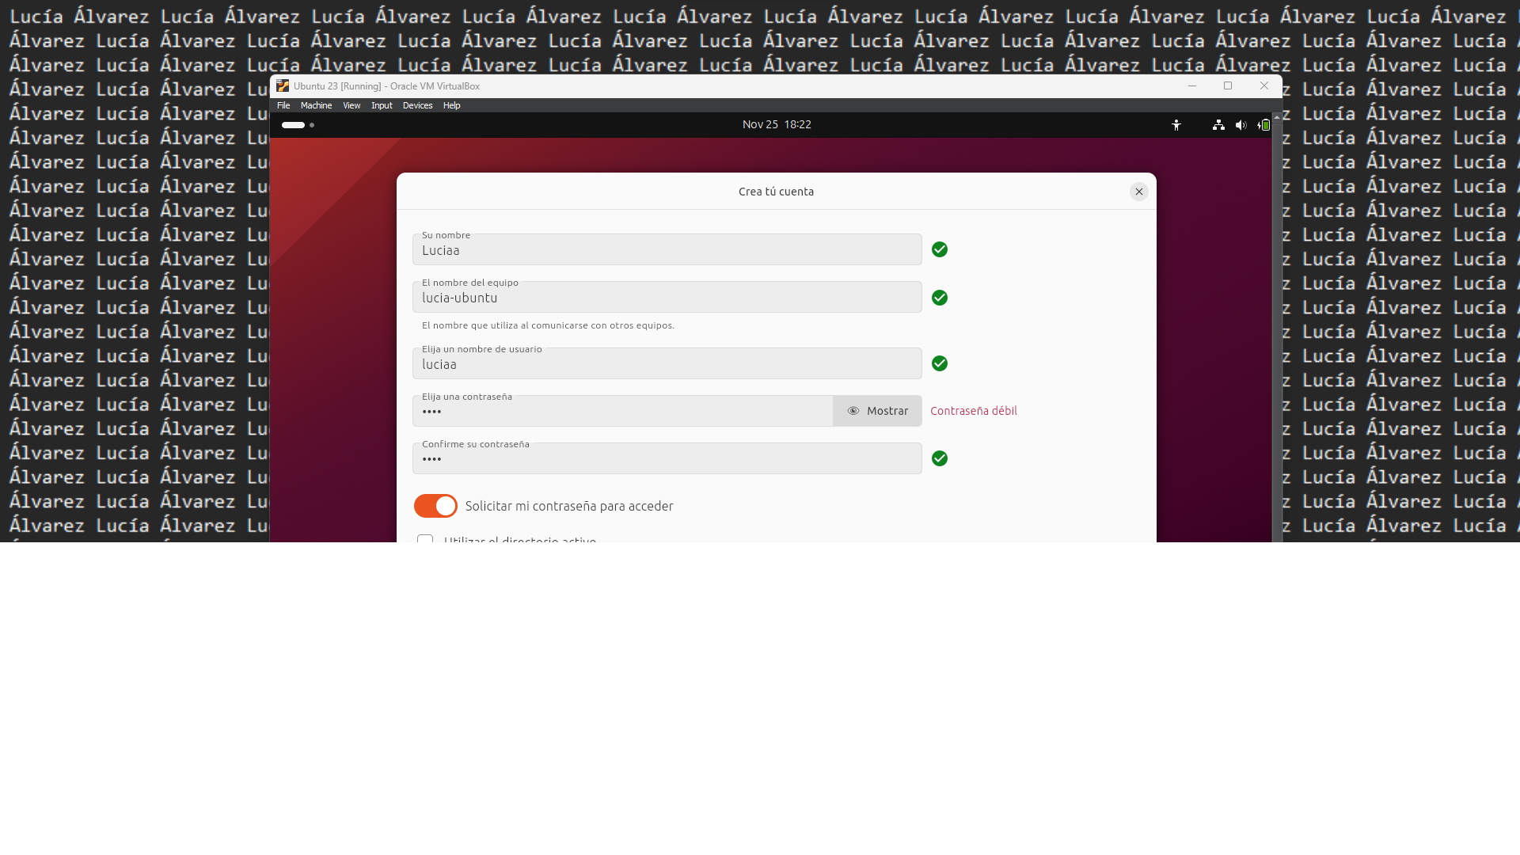The image size is (1520, 855).
Task: Open the Help menu
Action: [x=451, y=105]
